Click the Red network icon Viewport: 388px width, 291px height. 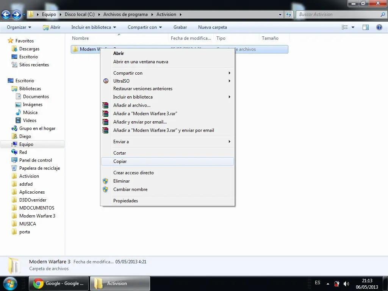14,152
